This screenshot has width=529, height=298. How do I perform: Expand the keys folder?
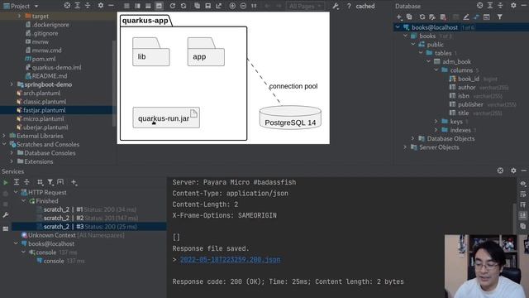436,122
